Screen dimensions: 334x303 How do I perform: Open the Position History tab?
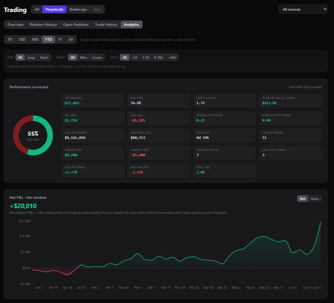[43, 25]
